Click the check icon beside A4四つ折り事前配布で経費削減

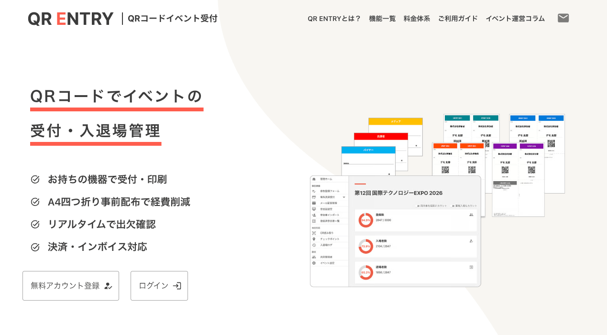point(35,202)
